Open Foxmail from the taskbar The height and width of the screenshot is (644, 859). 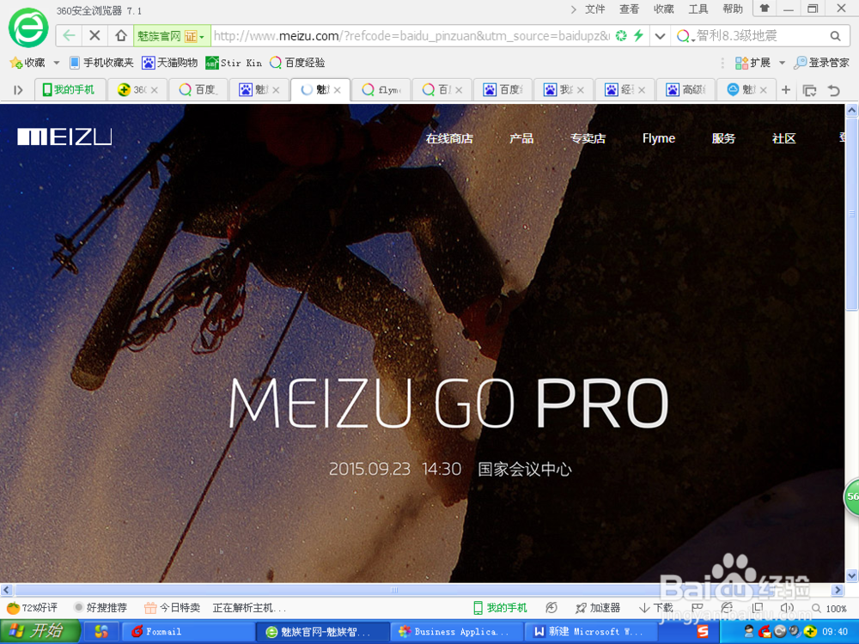pyautogui.click(x=186, y=631)
